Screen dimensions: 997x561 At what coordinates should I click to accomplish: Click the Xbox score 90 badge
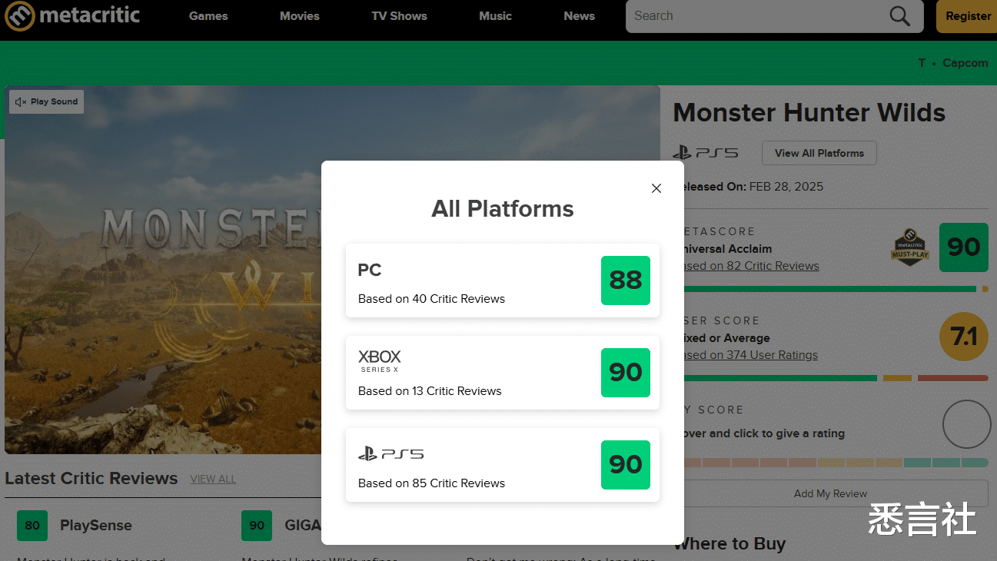click(x=626, y=373)
